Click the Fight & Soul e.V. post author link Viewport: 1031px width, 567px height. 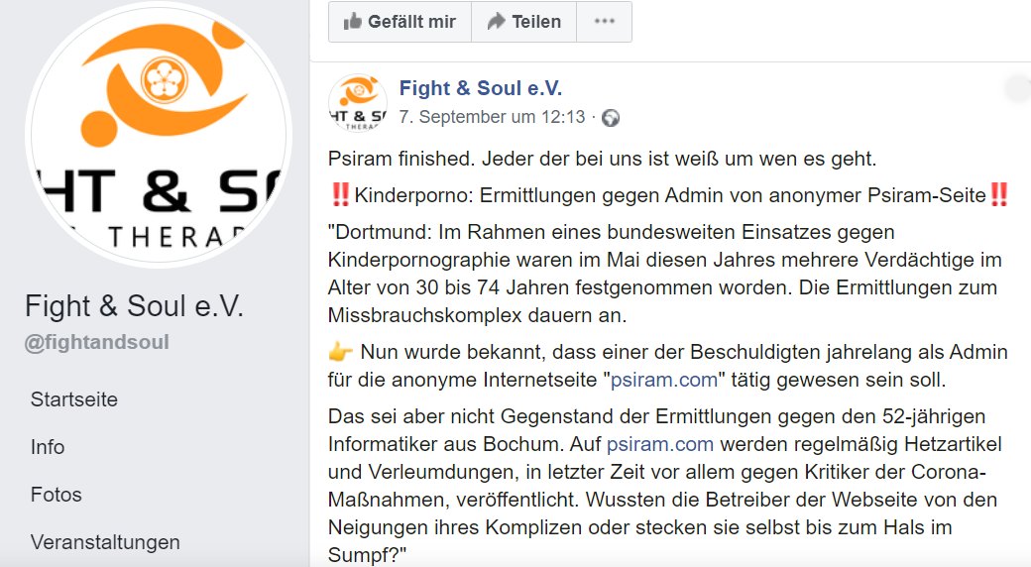click(x=481, y=88)
